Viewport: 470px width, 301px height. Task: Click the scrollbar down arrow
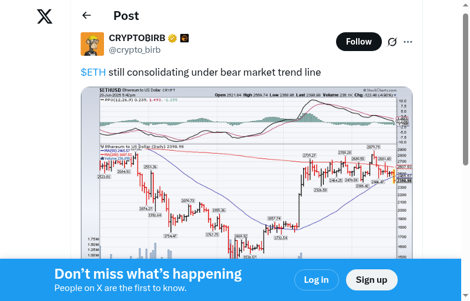click(466, 296)
